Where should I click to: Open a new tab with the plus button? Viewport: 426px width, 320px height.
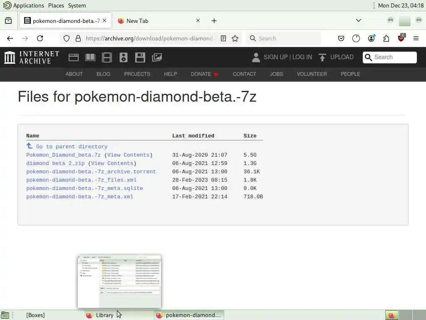(214, 21)
